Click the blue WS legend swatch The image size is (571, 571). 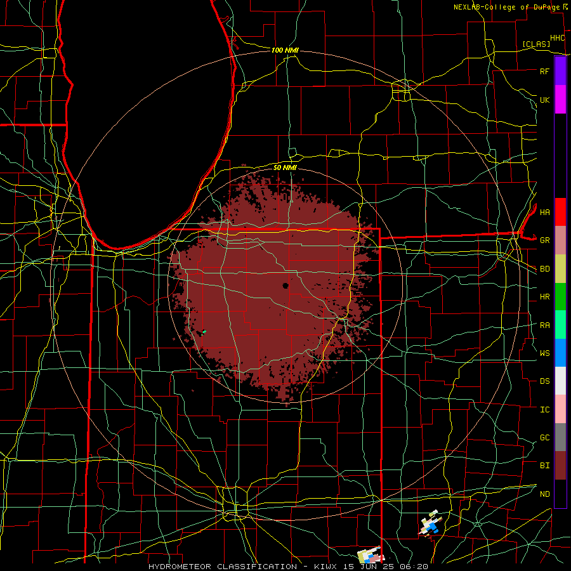560,353
